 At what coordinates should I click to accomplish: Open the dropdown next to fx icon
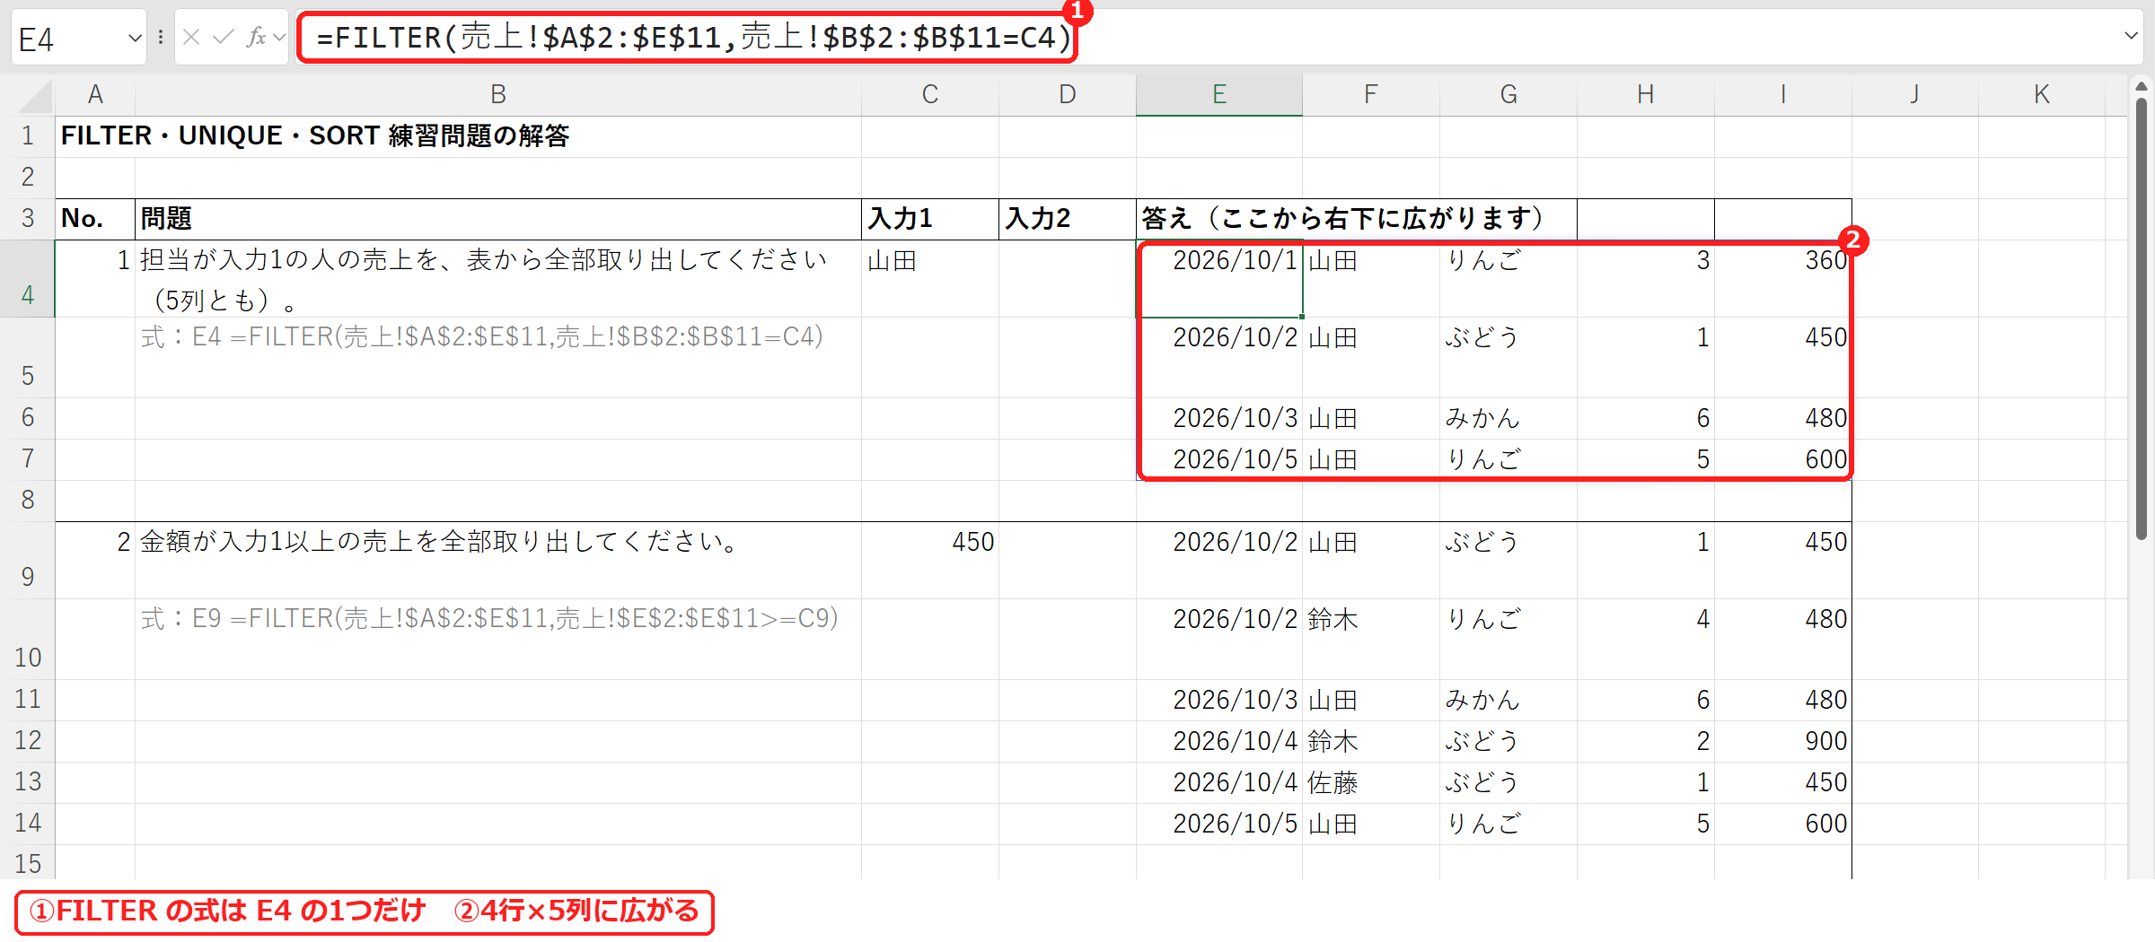coord(279,38)
